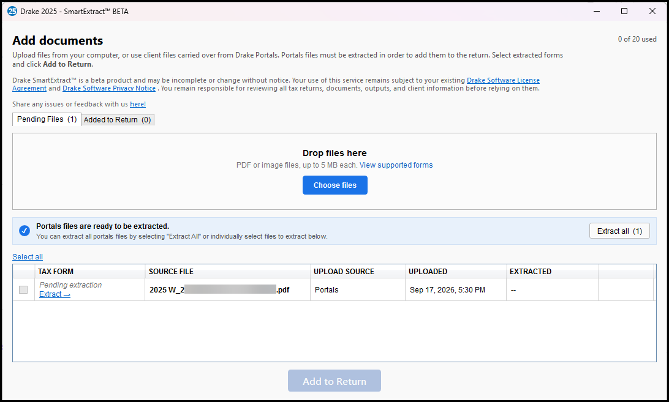Click the Extract arrow link
The width and height of the screenshot is (669, 402).
(x=55, y=294)
